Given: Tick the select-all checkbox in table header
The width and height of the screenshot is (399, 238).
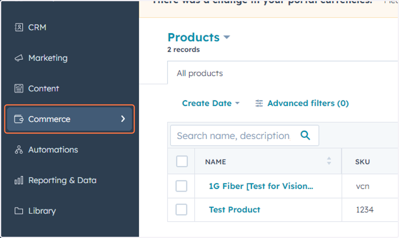Looking at the screenshot, I should click(x=182, y=161).
